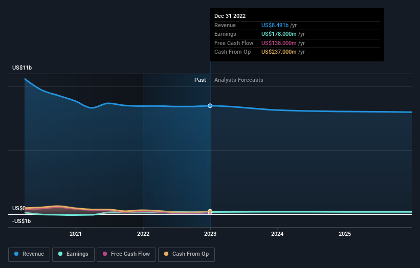
Task: Click the Free Cash Flow label in tooltip
Action: point(234,43)
